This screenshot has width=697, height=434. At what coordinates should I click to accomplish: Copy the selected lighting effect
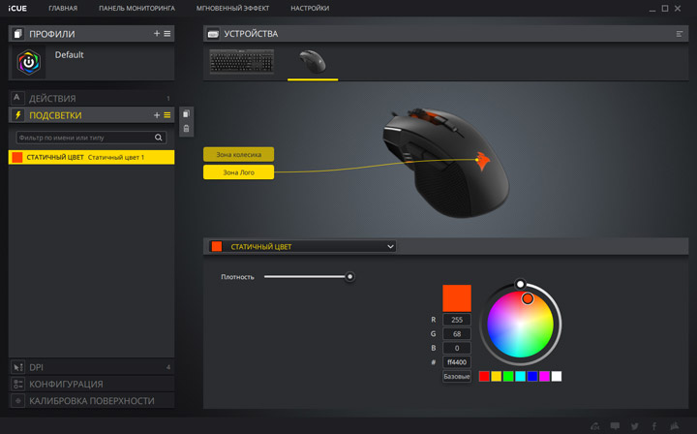coord(186,114)
